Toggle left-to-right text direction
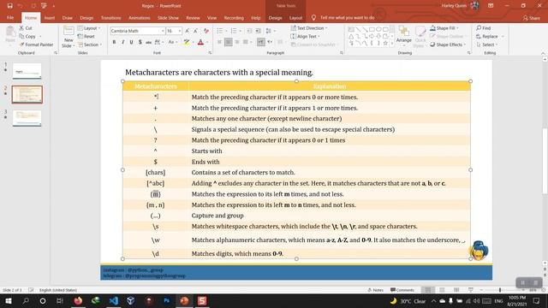This screenshot has height=308, width=548. [x=260, y=42]
